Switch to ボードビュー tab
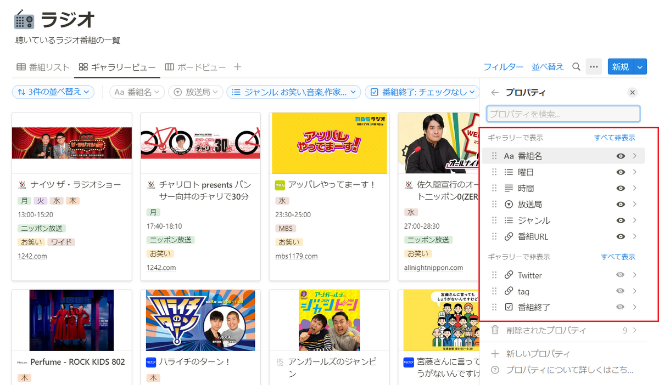Viewport: 659px width, 385px height. point(196,67)
